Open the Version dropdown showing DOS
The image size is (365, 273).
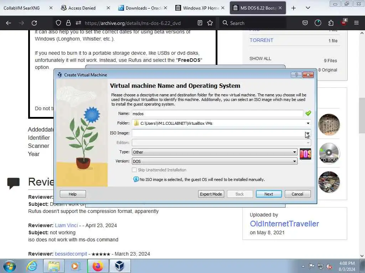(215, 161)
